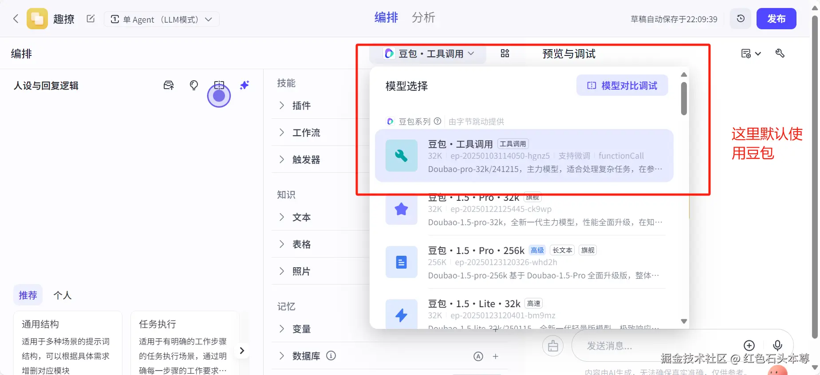
Task: Open the version history clock icon
Action: pyautogui.click(x=741, y=19)
